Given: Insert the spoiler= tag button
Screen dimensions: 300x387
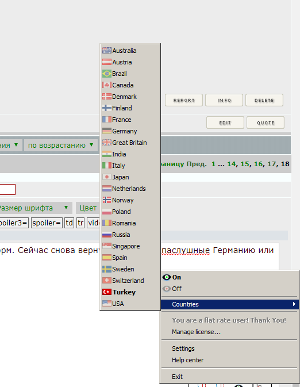Looking at the screenshot, I should click(47, 223).
